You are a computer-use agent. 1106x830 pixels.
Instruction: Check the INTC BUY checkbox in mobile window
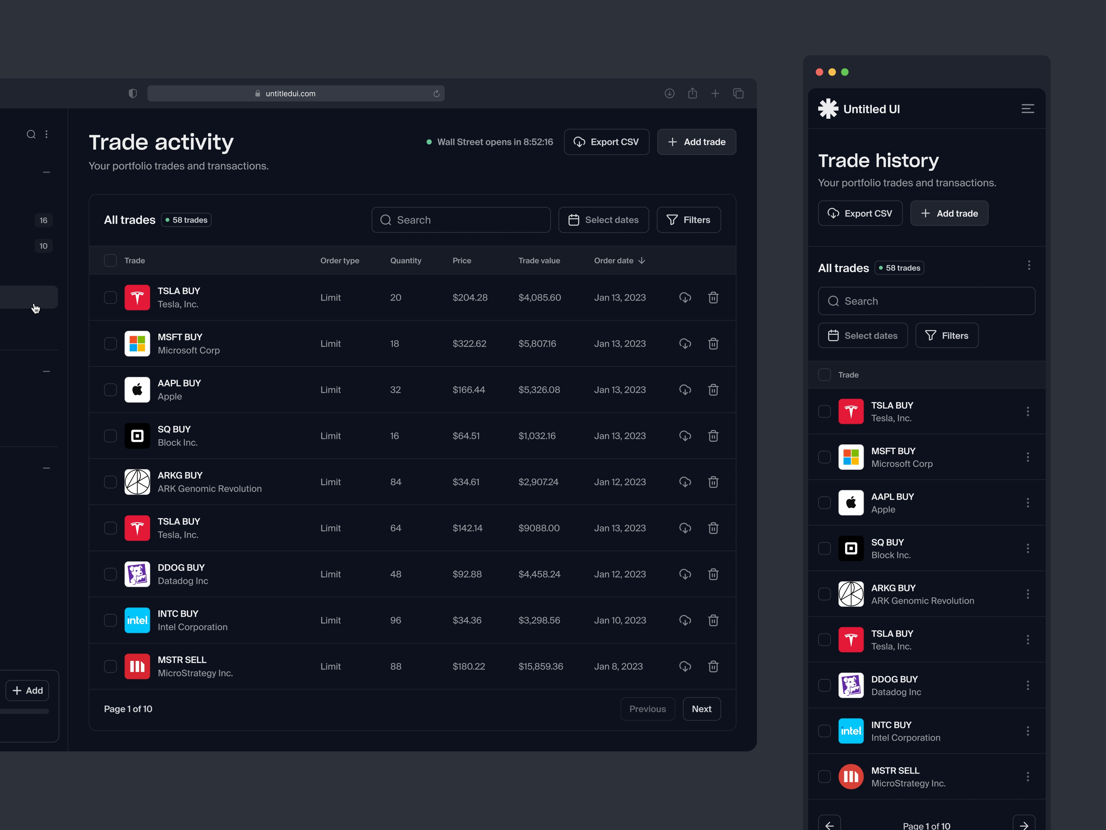[x=825, y=731]
